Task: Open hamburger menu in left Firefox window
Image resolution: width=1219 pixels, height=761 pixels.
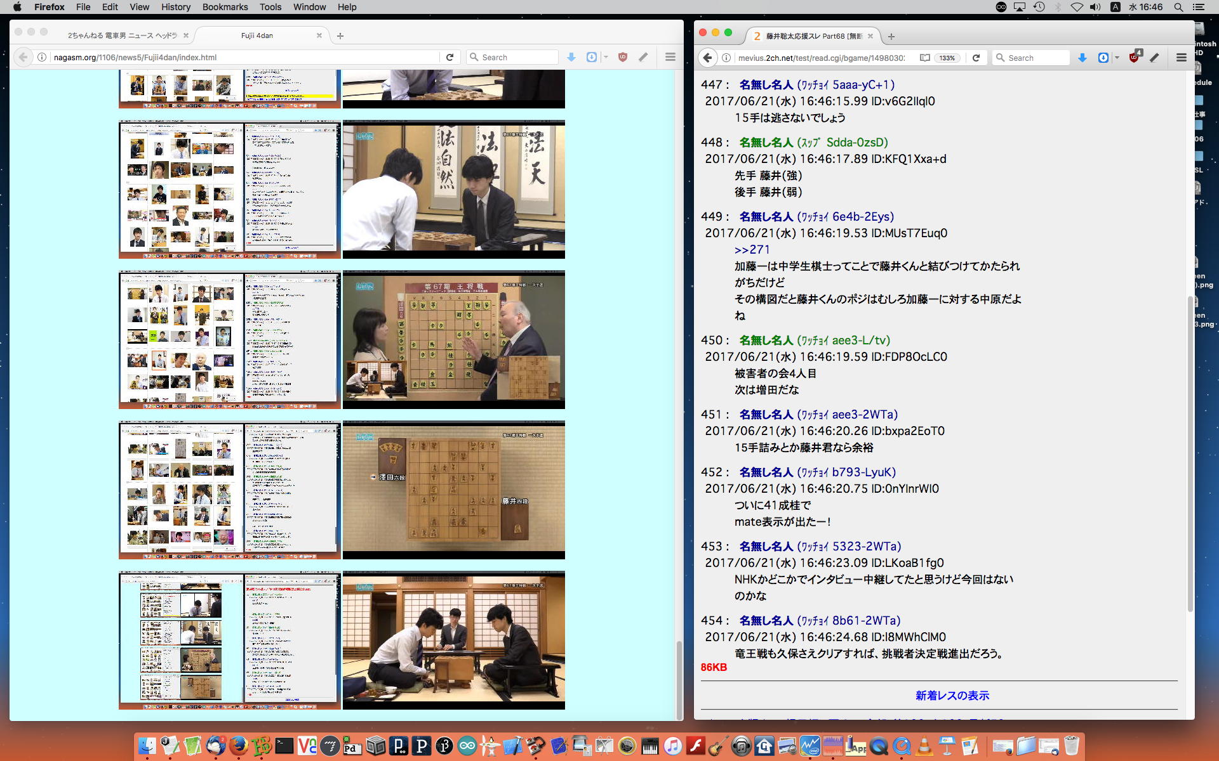Action: point(670,57)
